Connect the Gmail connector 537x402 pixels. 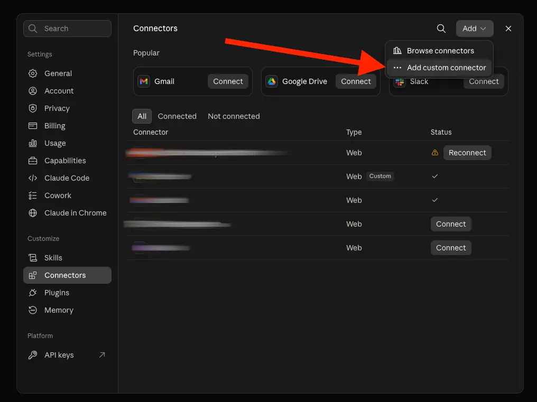(228, 81)
